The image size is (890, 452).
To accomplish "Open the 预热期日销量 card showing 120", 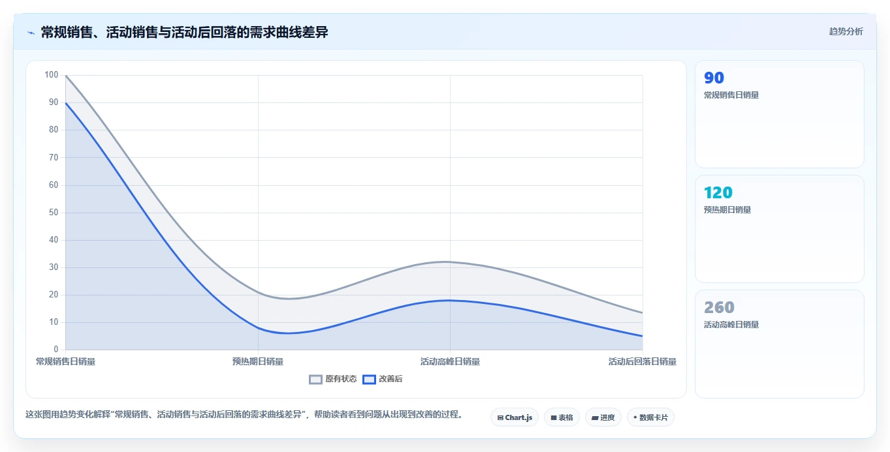I will (x=780, y=229).
